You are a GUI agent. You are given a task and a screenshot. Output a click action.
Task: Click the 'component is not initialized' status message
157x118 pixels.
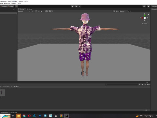[9, 112]
